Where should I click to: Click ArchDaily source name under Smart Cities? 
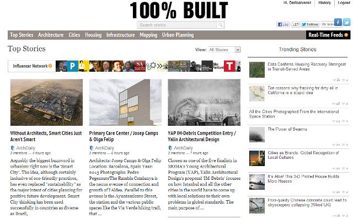point(26,148)
